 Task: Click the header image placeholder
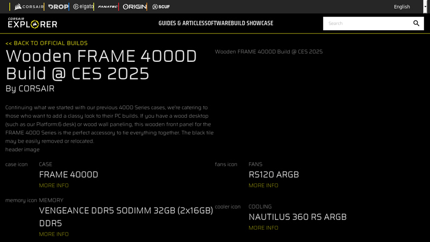(x=23, y=150)
